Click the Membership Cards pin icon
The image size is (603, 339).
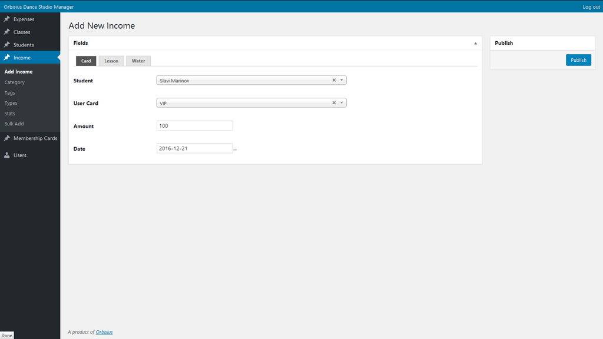coord(7,138)
